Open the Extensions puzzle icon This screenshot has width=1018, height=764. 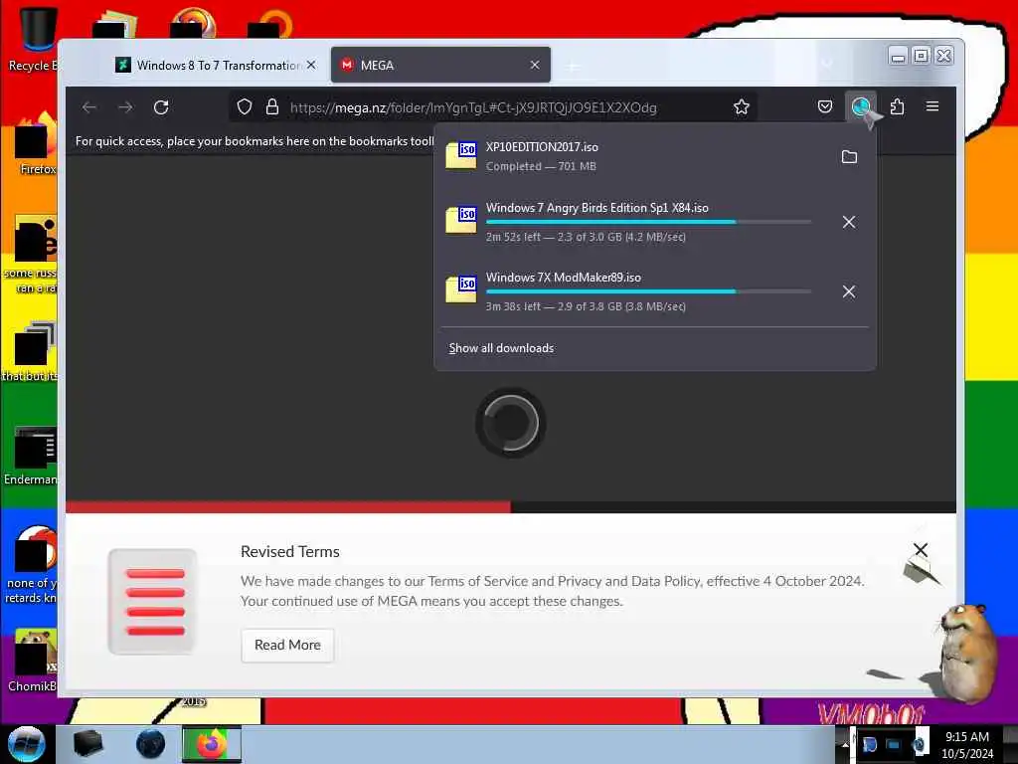point(897,106)
